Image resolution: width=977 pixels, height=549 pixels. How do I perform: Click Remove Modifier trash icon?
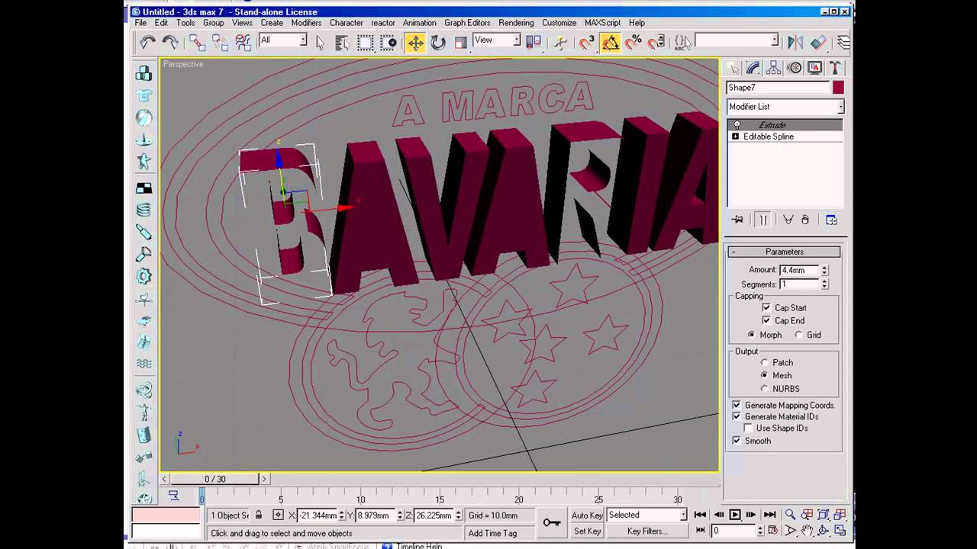(805, 220)
